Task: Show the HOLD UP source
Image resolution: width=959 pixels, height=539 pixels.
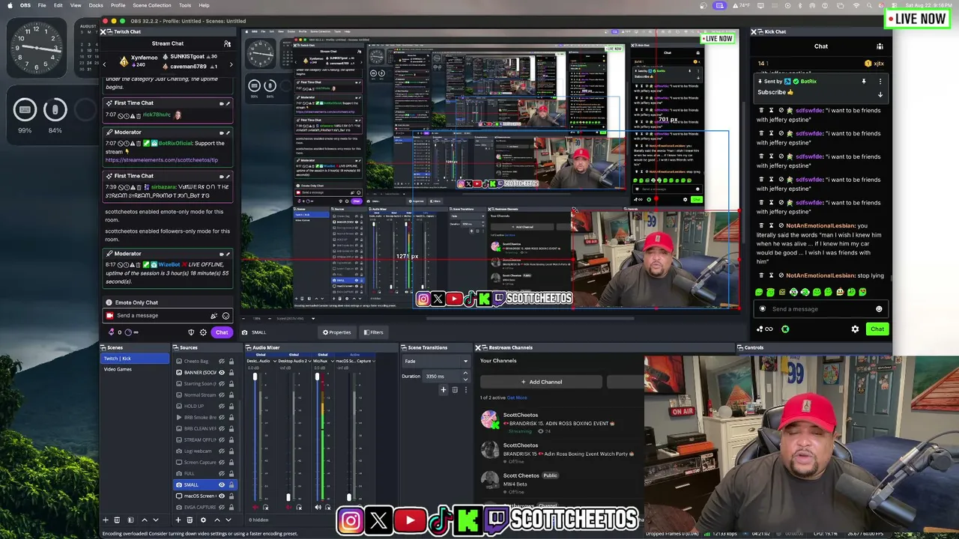Action: coord(221,406)
